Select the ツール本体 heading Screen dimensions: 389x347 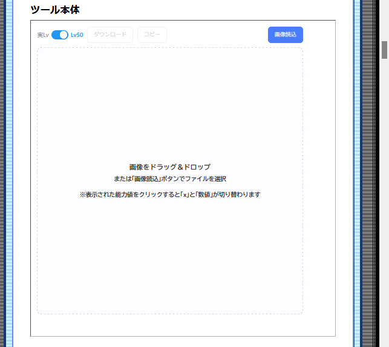click(55, 10)
